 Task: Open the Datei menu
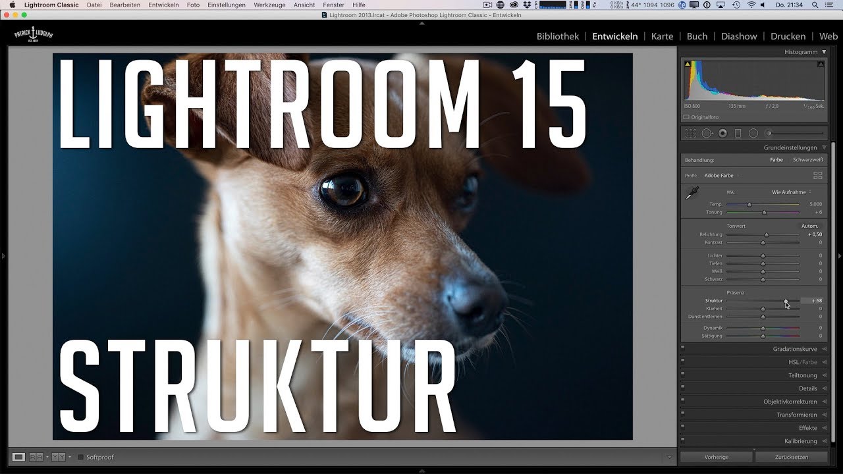[94, 5]
